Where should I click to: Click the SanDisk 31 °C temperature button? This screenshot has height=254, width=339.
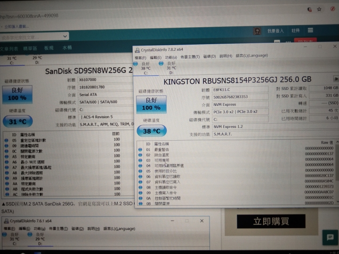tap(18, 122)
